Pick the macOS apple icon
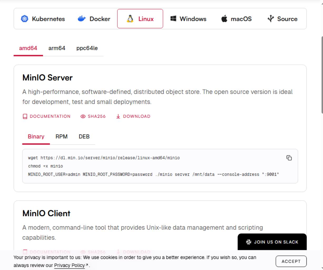323x270 pixels. (224, 19)
